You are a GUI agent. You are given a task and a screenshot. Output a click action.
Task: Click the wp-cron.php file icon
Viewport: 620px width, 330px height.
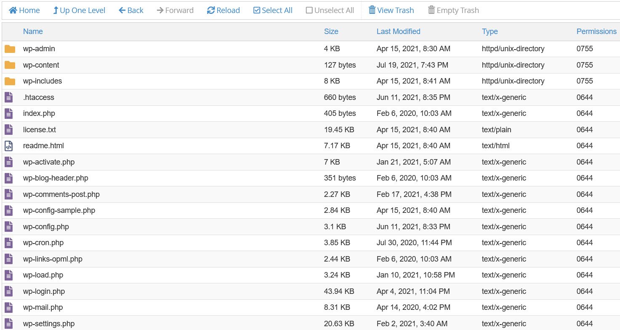pos(9,243)
